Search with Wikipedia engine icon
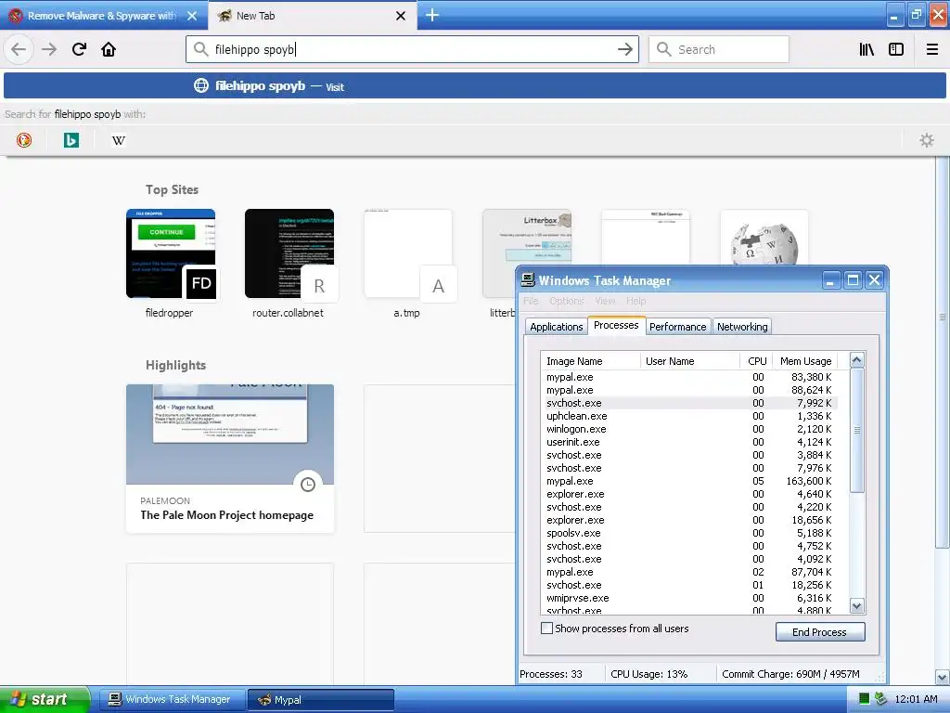 [118, 140]
